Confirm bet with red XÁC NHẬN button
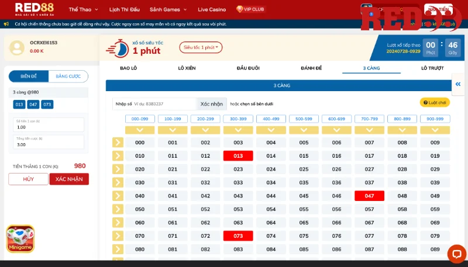Screen dimensions: 468x267 69,179
